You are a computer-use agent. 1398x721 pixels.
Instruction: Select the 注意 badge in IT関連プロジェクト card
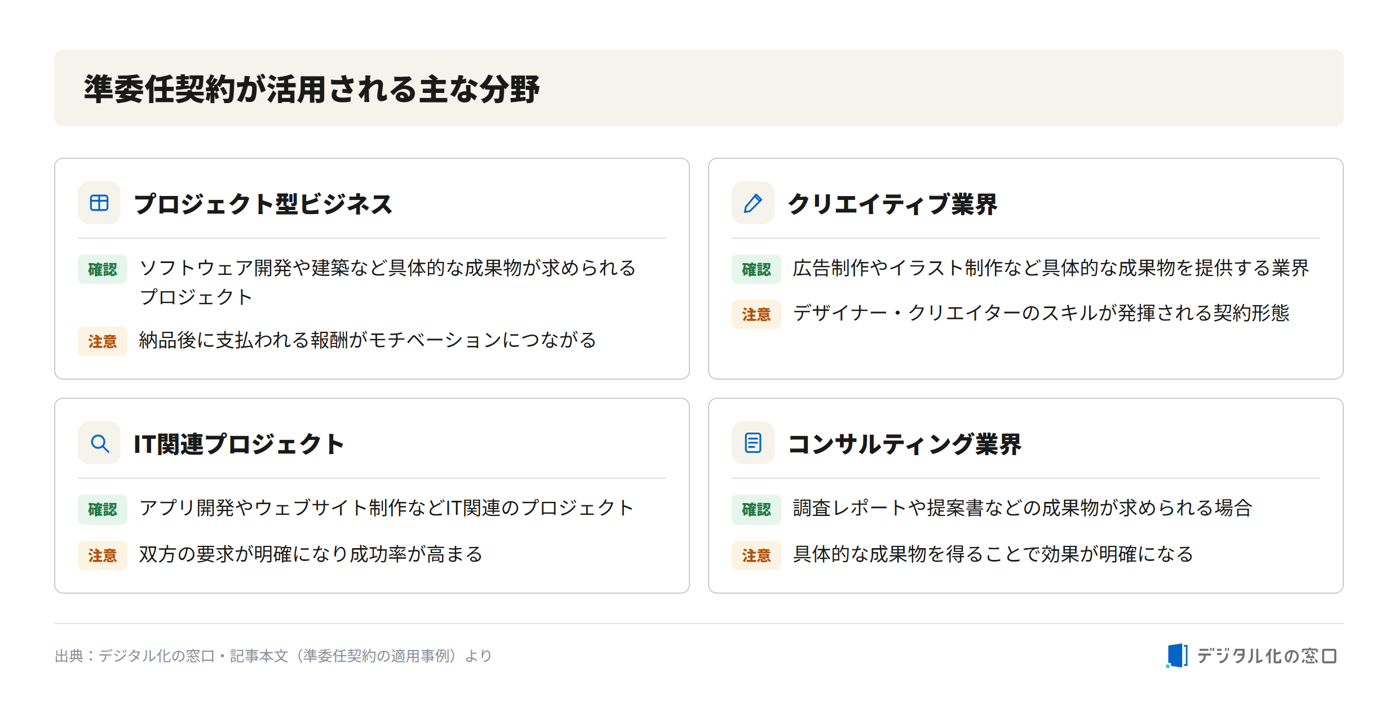[103, 555]
